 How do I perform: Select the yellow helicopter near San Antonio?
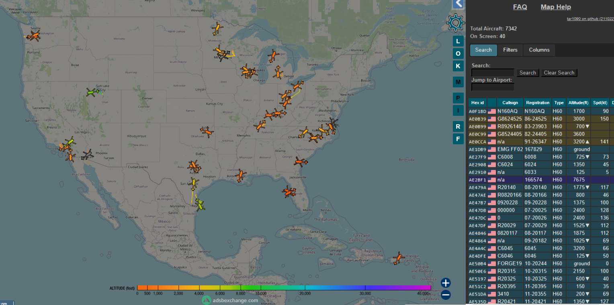[194, 184]
